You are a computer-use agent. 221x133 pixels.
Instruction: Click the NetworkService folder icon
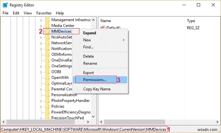[47, 43]
